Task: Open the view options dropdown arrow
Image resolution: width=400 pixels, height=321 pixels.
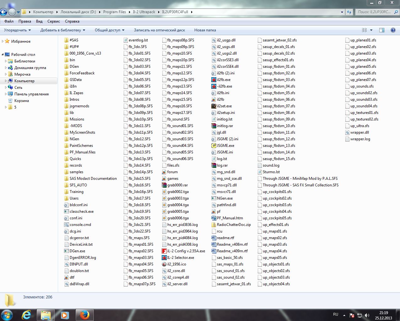Action: [371, 30]
